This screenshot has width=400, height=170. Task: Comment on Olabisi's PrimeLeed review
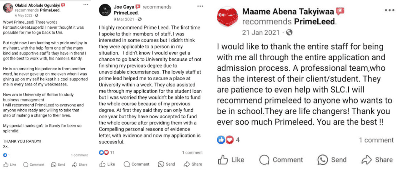click(x=34, y=164)
